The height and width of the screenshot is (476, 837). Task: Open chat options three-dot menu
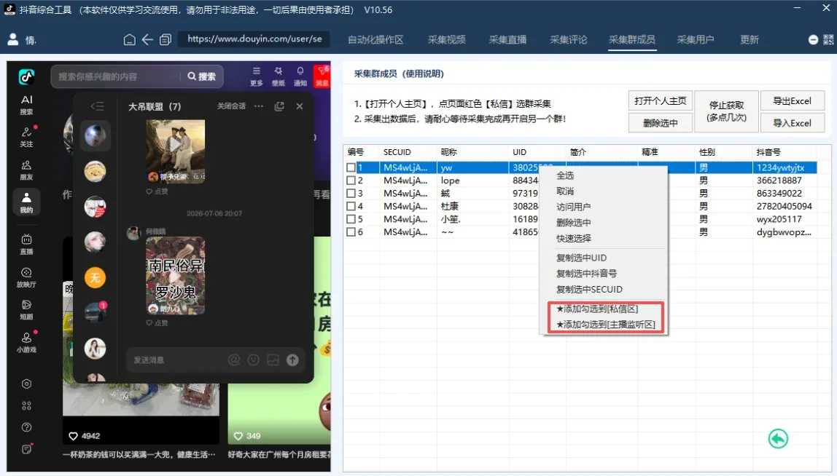[259, 106]
